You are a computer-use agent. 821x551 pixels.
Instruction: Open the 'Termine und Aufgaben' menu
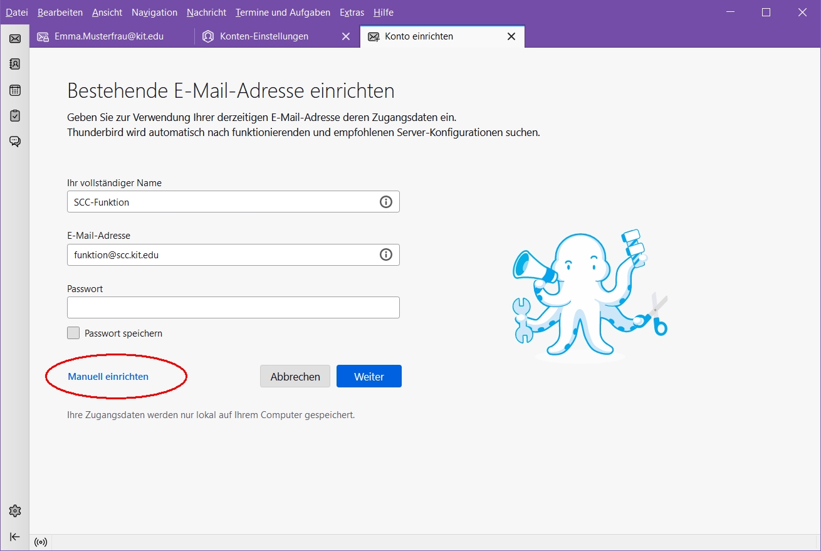point(283,13)
